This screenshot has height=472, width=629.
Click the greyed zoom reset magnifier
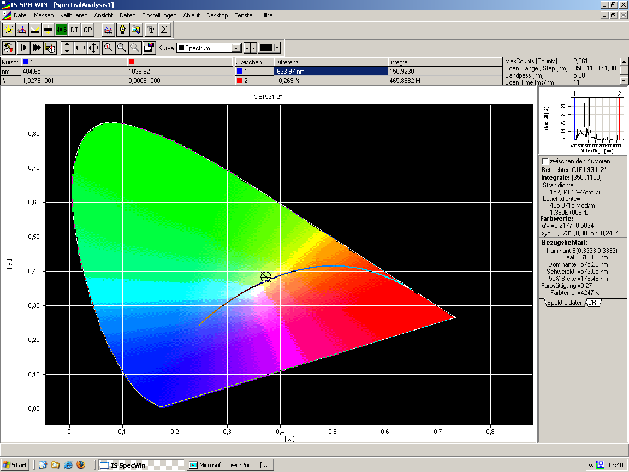coord(135,48)
